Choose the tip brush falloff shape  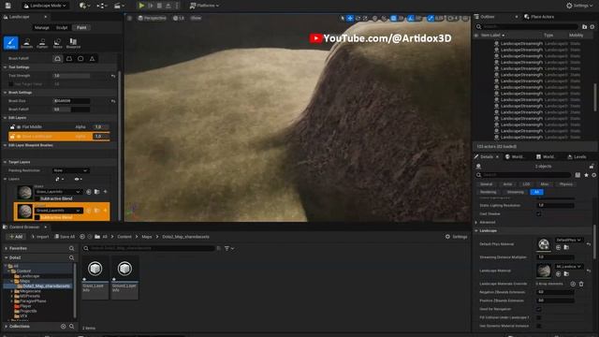92,58
